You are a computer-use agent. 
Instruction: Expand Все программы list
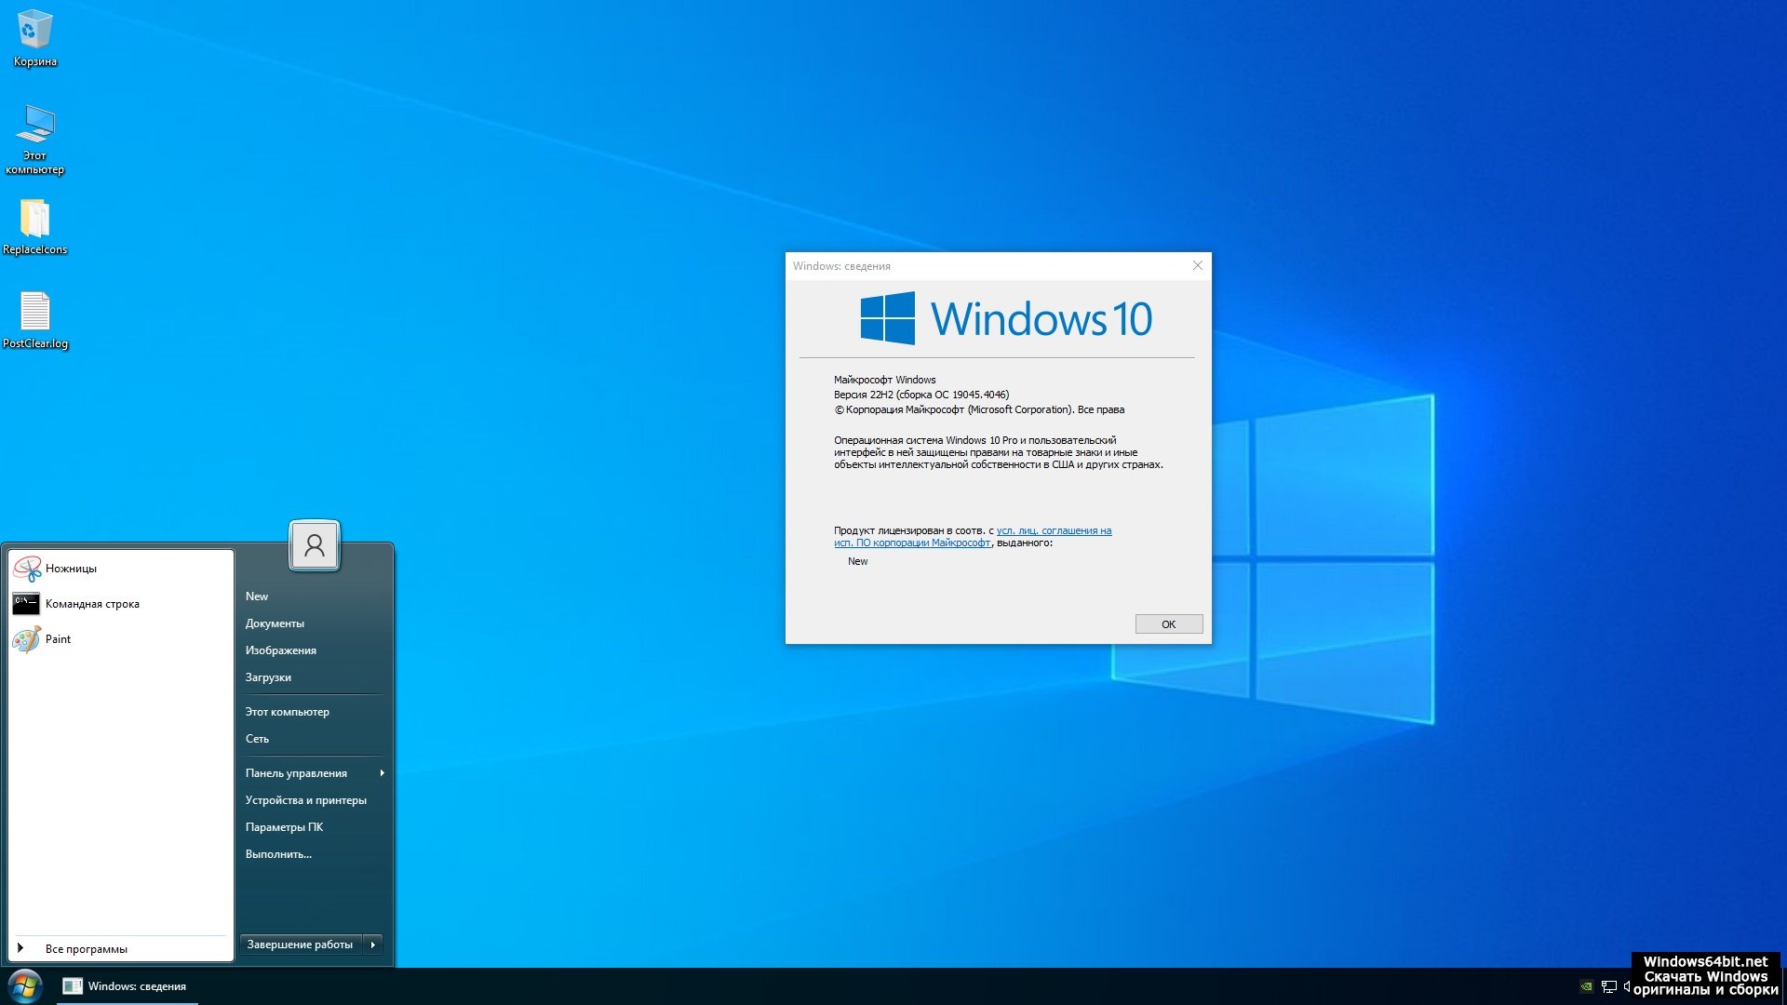86,949
